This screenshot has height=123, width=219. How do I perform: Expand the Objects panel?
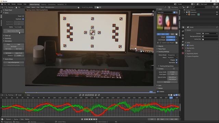coord(160,46)
